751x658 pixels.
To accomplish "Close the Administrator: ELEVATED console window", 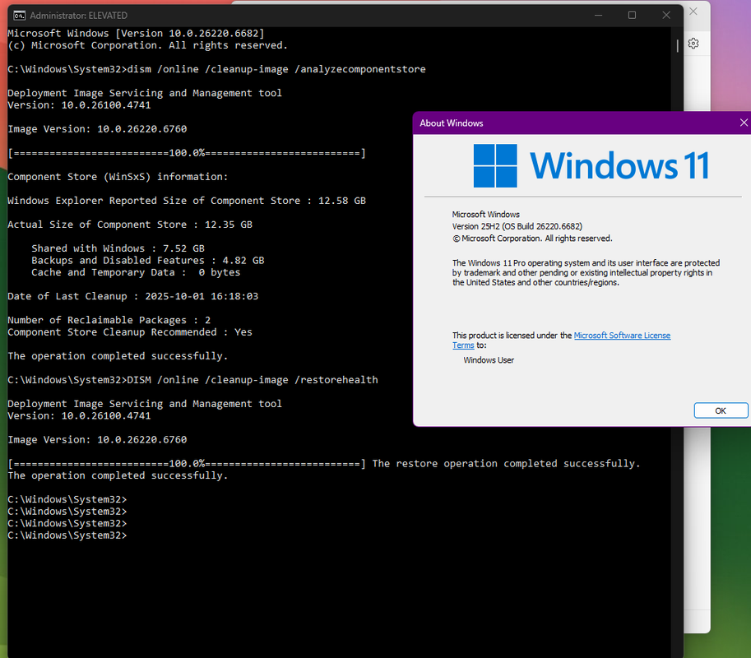I will point(665,16).
